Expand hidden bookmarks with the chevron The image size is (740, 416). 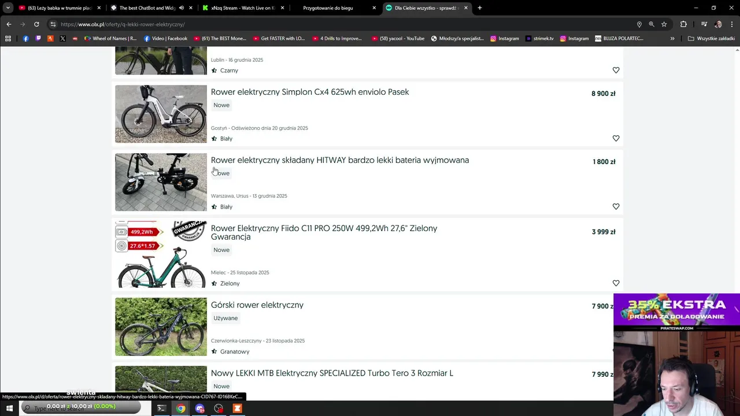tap(672, 39)
